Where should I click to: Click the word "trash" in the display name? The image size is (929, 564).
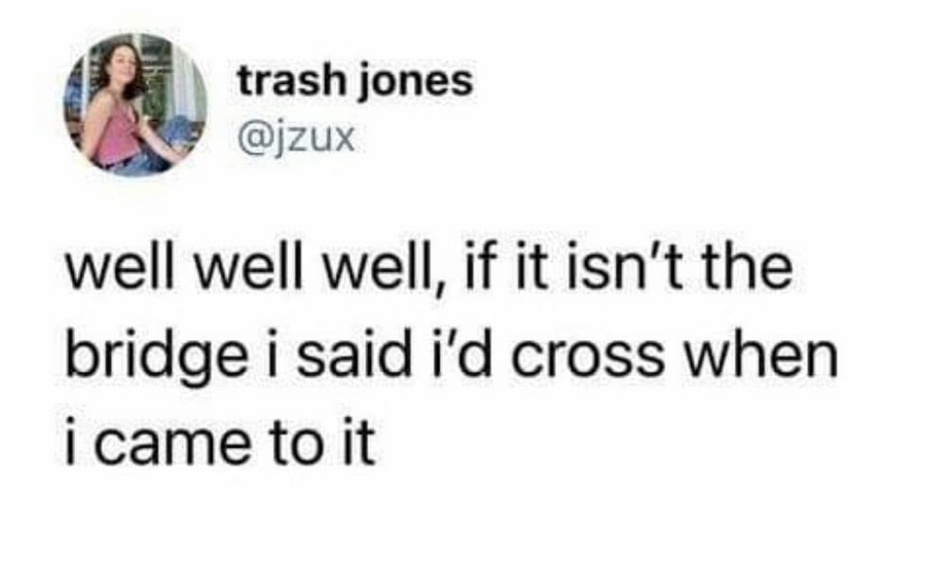click(x=291, y=81)
